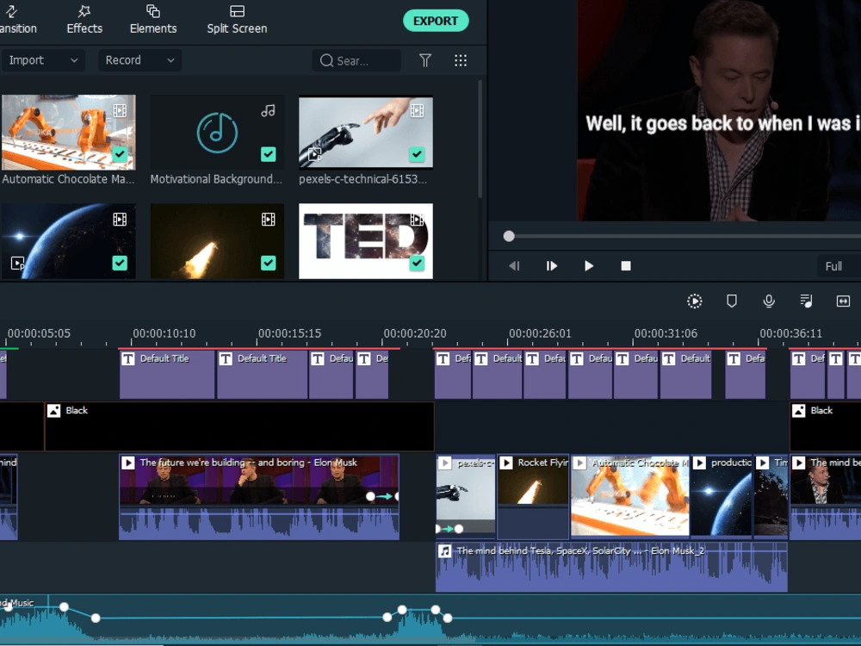Click the render preview icon
This screenshot has height=646, width=861.
click(x=695, y=301)
